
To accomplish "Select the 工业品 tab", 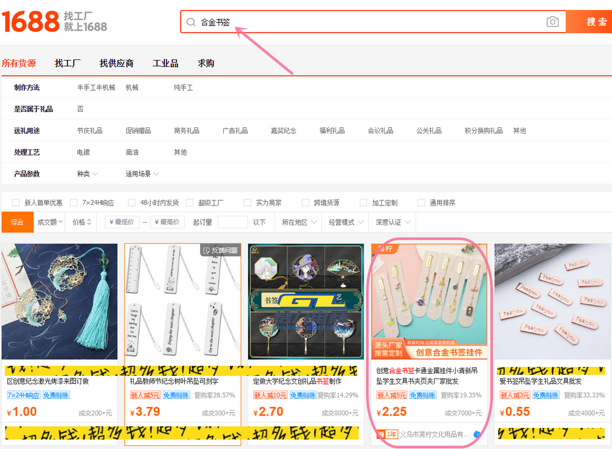I will (x=165, y=63).
